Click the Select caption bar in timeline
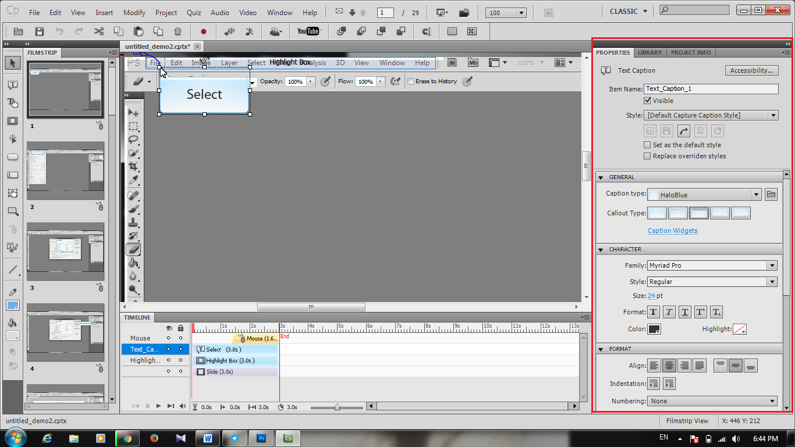 (235, 349)
